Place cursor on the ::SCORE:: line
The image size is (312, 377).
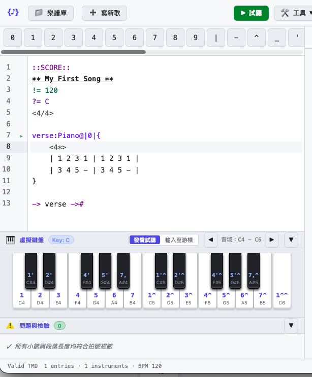pyautogui.click(x=51, y=67)
